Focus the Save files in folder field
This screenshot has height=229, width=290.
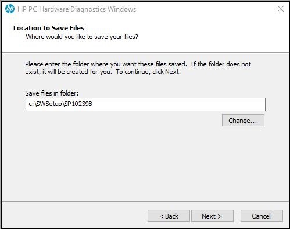tap(145, 104)
